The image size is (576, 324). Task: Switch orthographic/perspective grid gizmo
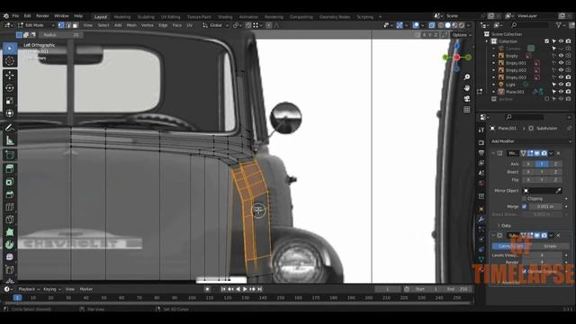(x=466, y=110)
